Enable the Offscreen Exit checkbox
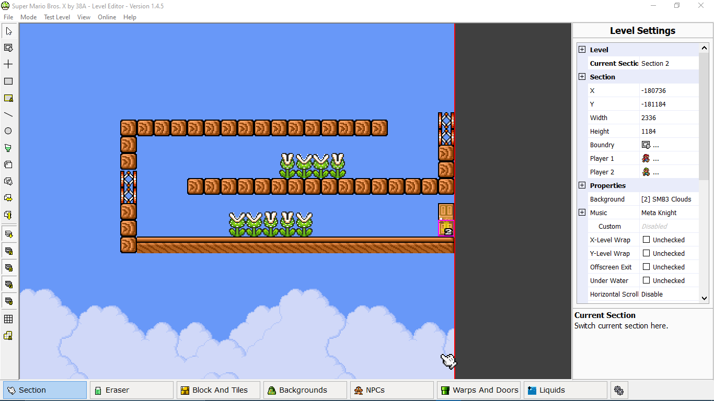Screen dimensions: 714x401 [x=646, y=267]
